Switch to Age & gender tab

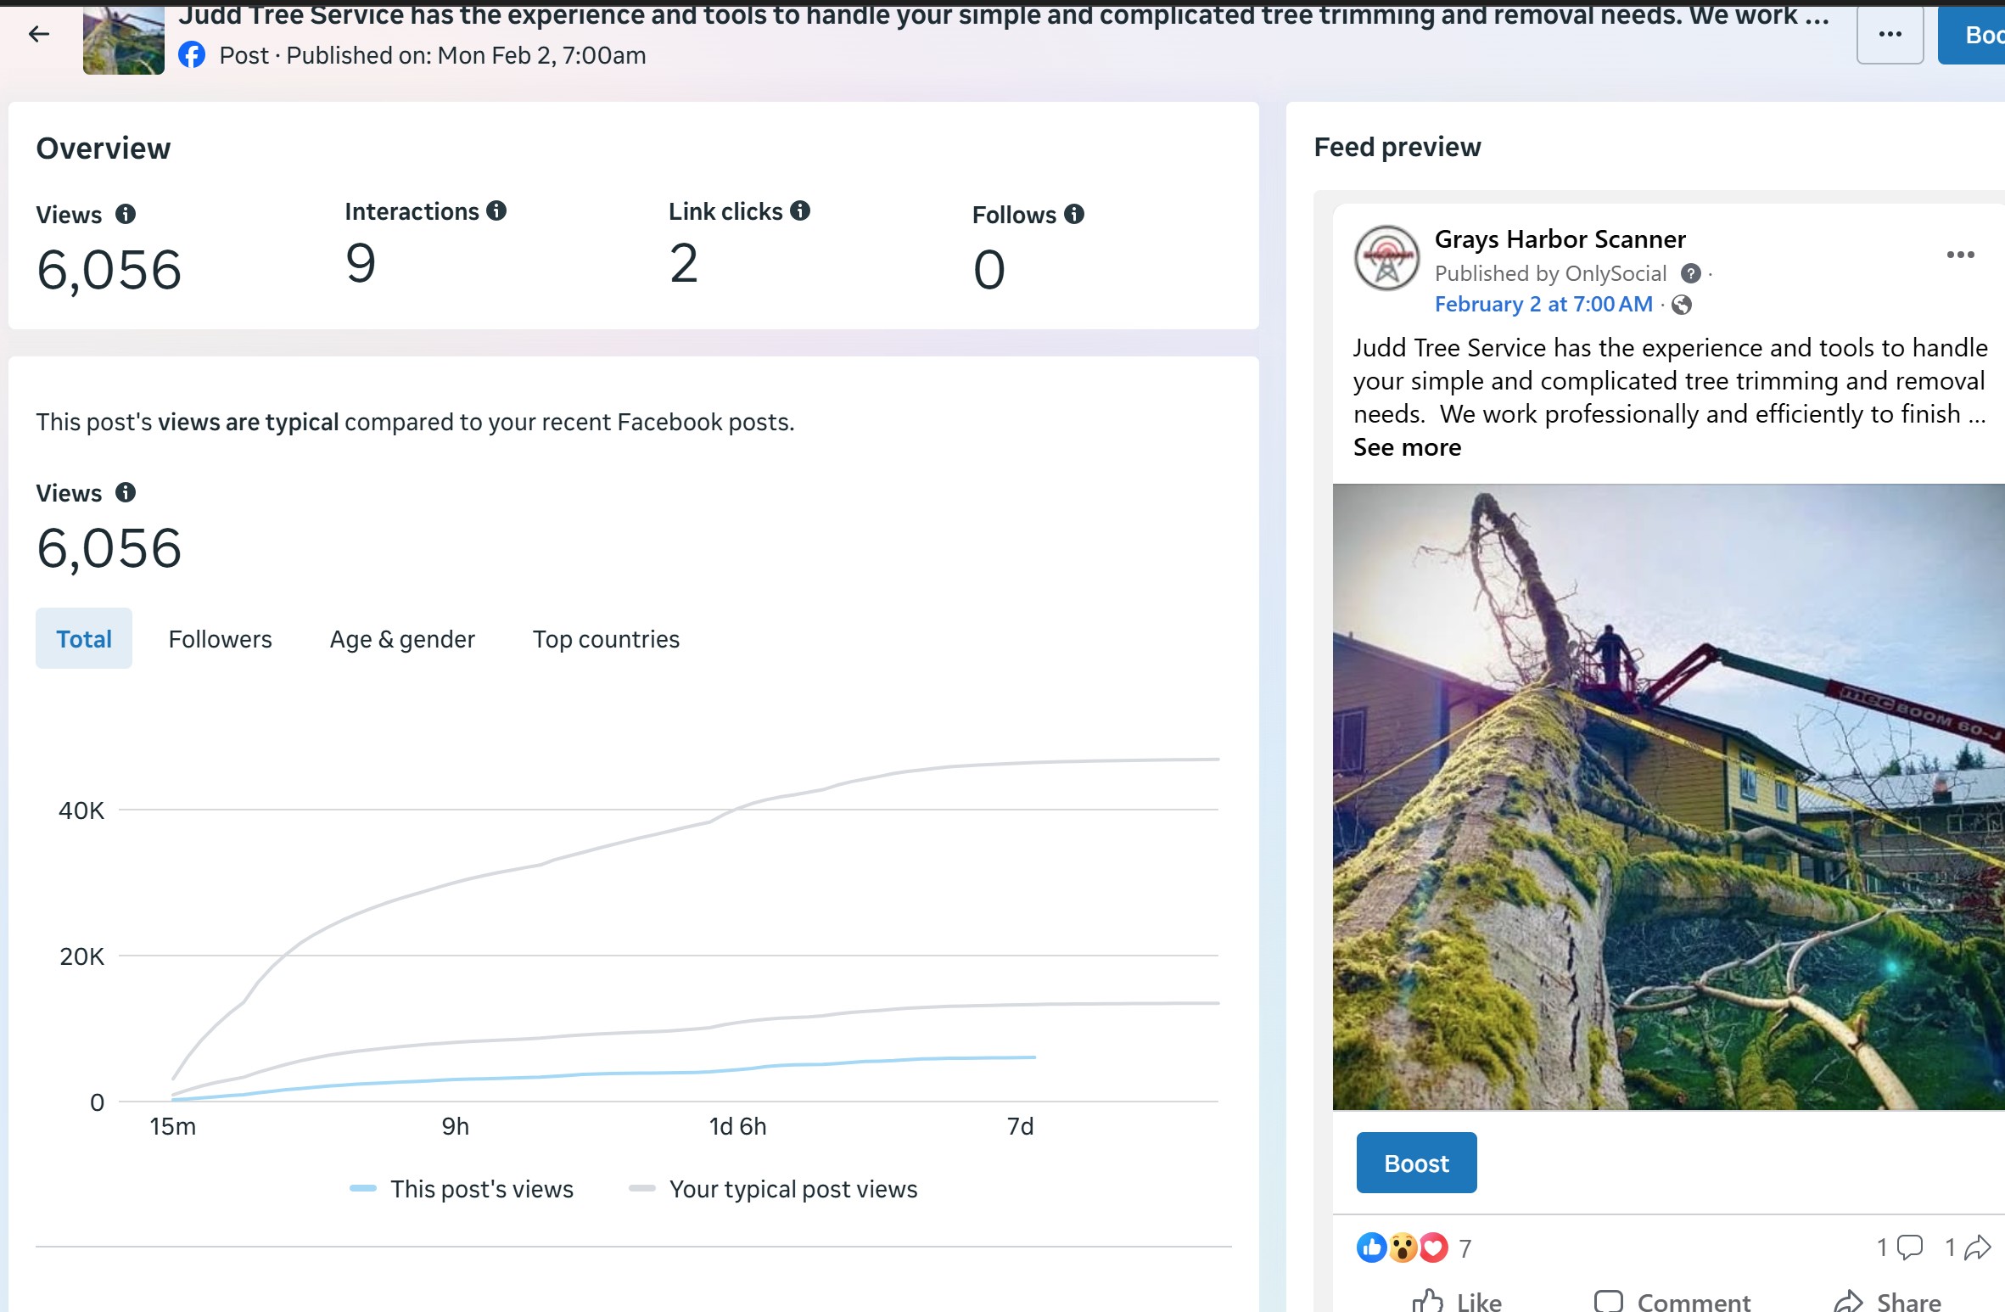pyautogui.click(x=402, y=638)
